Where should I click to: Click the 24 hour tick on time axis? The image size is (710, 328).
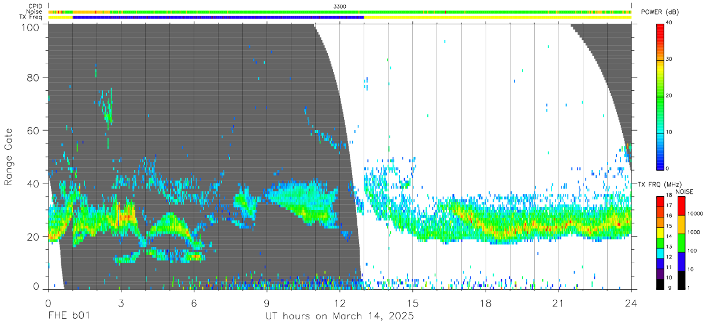[631, 303]
